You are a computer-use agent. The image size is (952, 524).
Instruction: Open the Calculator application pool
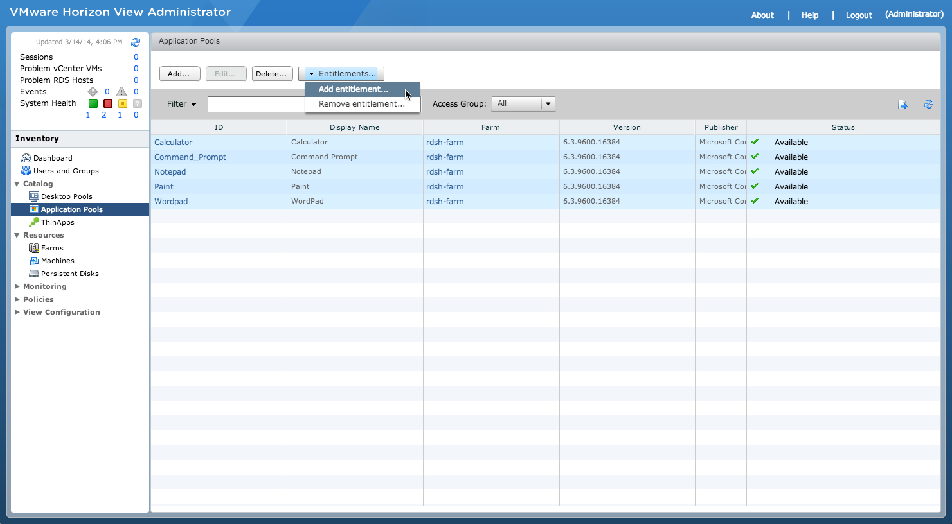coord(173,142)
